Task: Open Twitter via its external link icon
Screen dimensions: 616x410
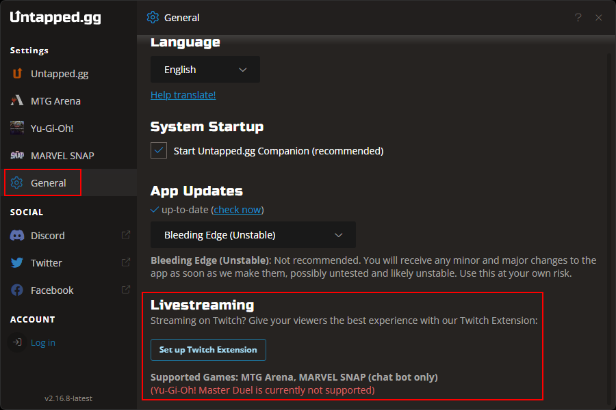Action: click(126, 262)
